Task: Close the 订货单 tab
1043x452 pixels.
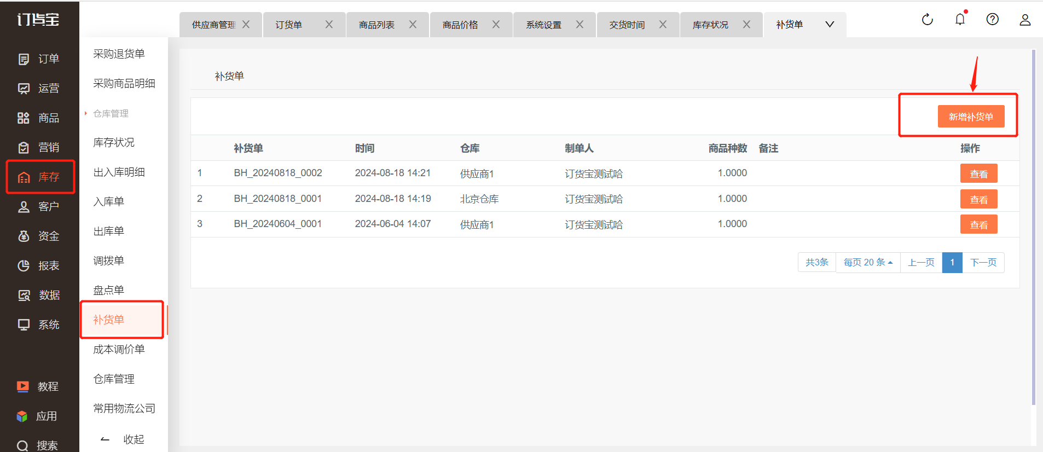Action: pos(329,25)
